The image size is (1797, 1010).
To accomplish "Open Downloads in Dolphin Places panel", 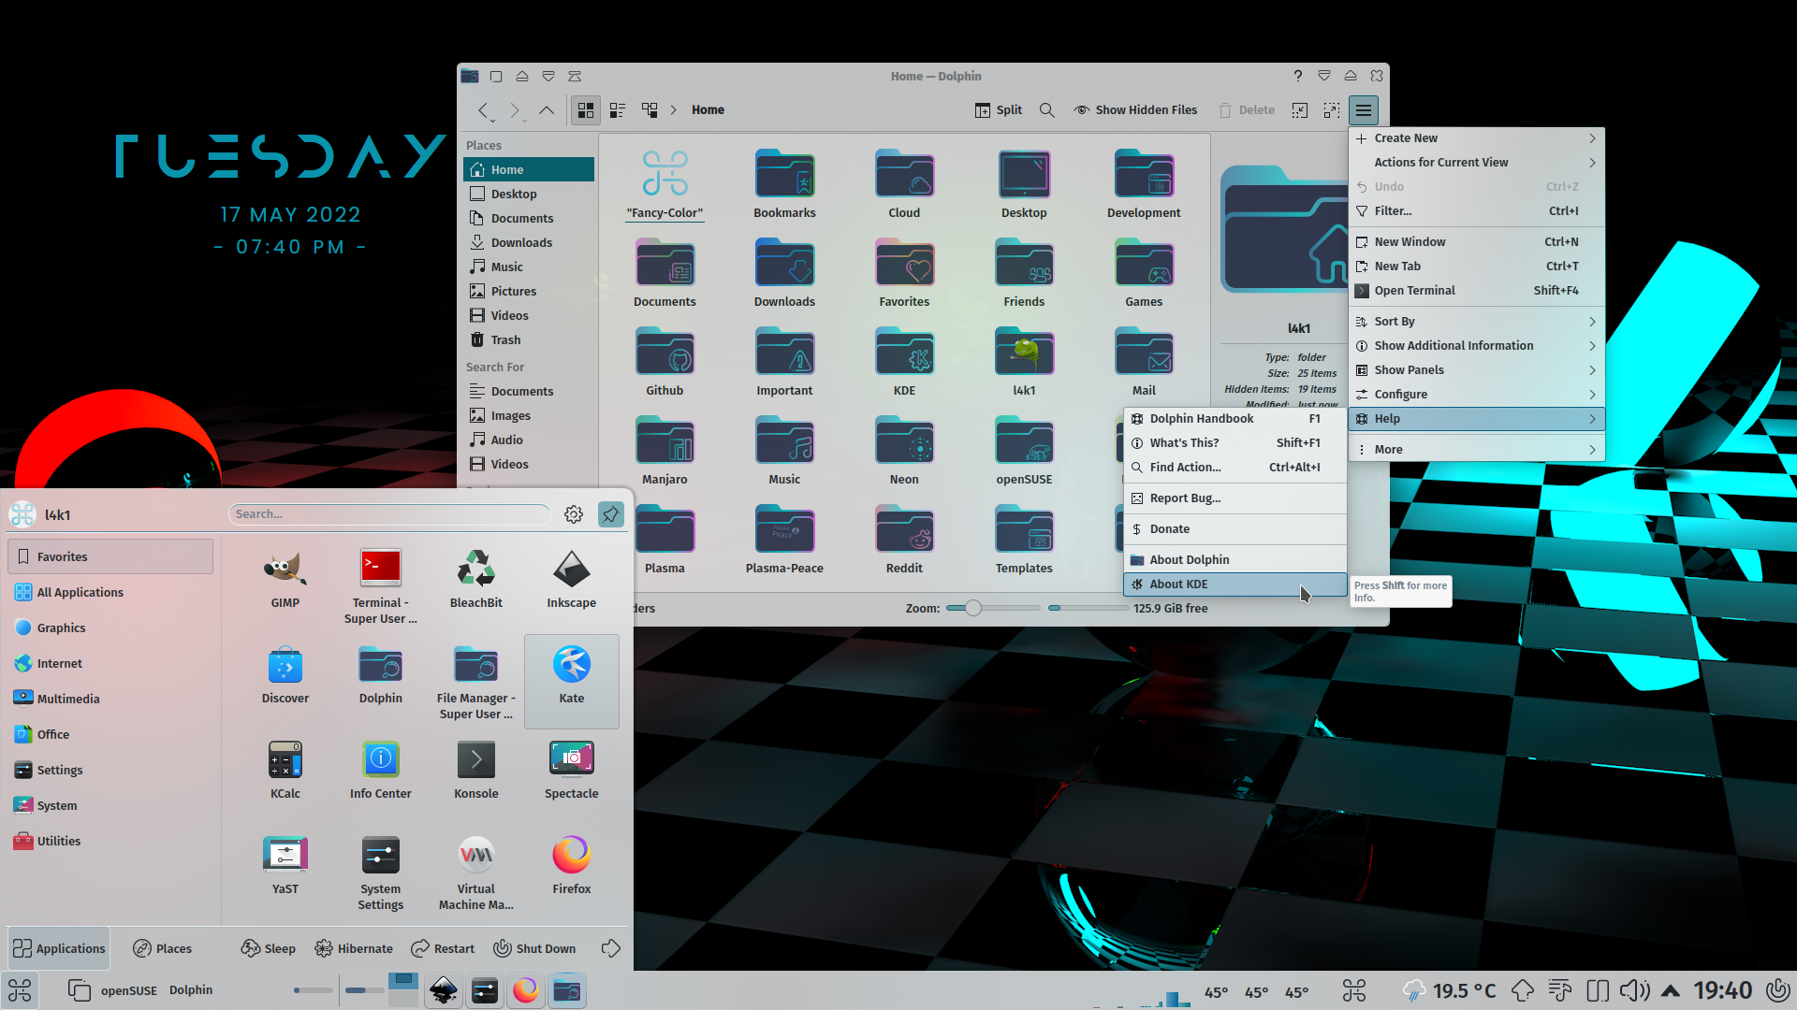I will click(x=529, y=243).
